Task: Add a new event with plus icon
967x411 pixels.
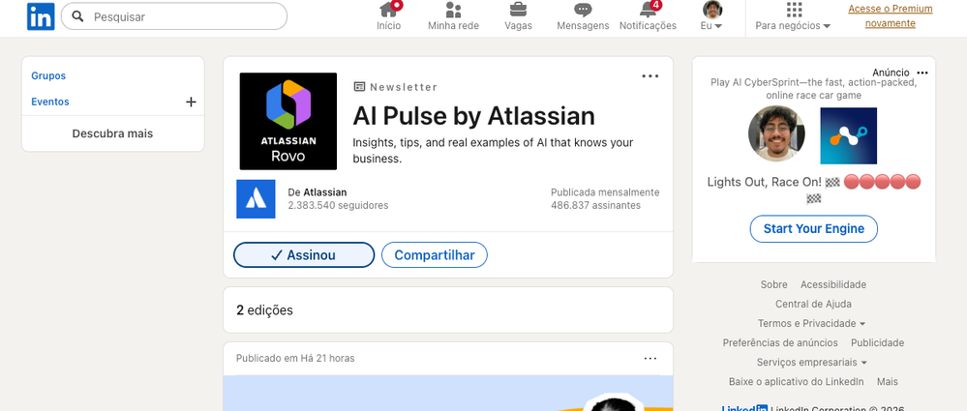Action: coord(192,103)
